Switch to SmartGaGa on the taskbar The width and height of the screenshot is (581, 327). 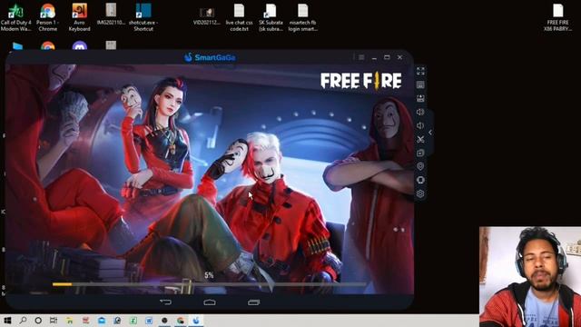[196, 321]
